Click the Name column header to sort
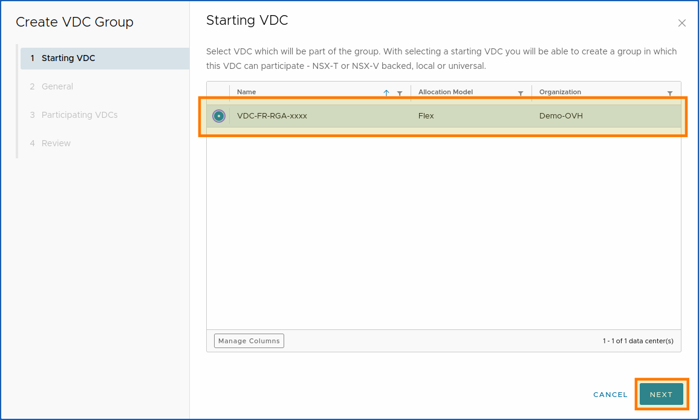The width and height of the screenshot is (699, 420). click(246, 92)
